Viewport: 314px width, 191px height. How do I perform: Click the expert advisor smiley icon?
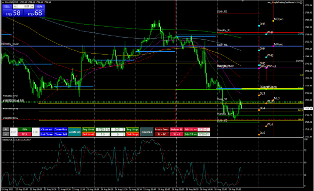pos(301,3)
